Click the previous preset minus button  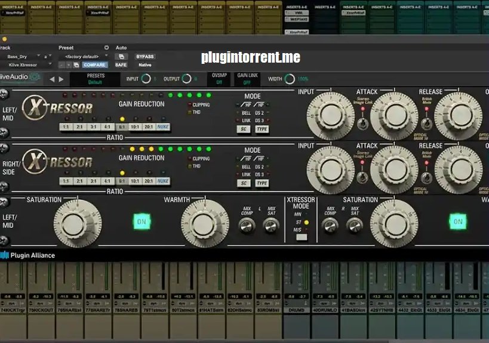tap(61, 65)
